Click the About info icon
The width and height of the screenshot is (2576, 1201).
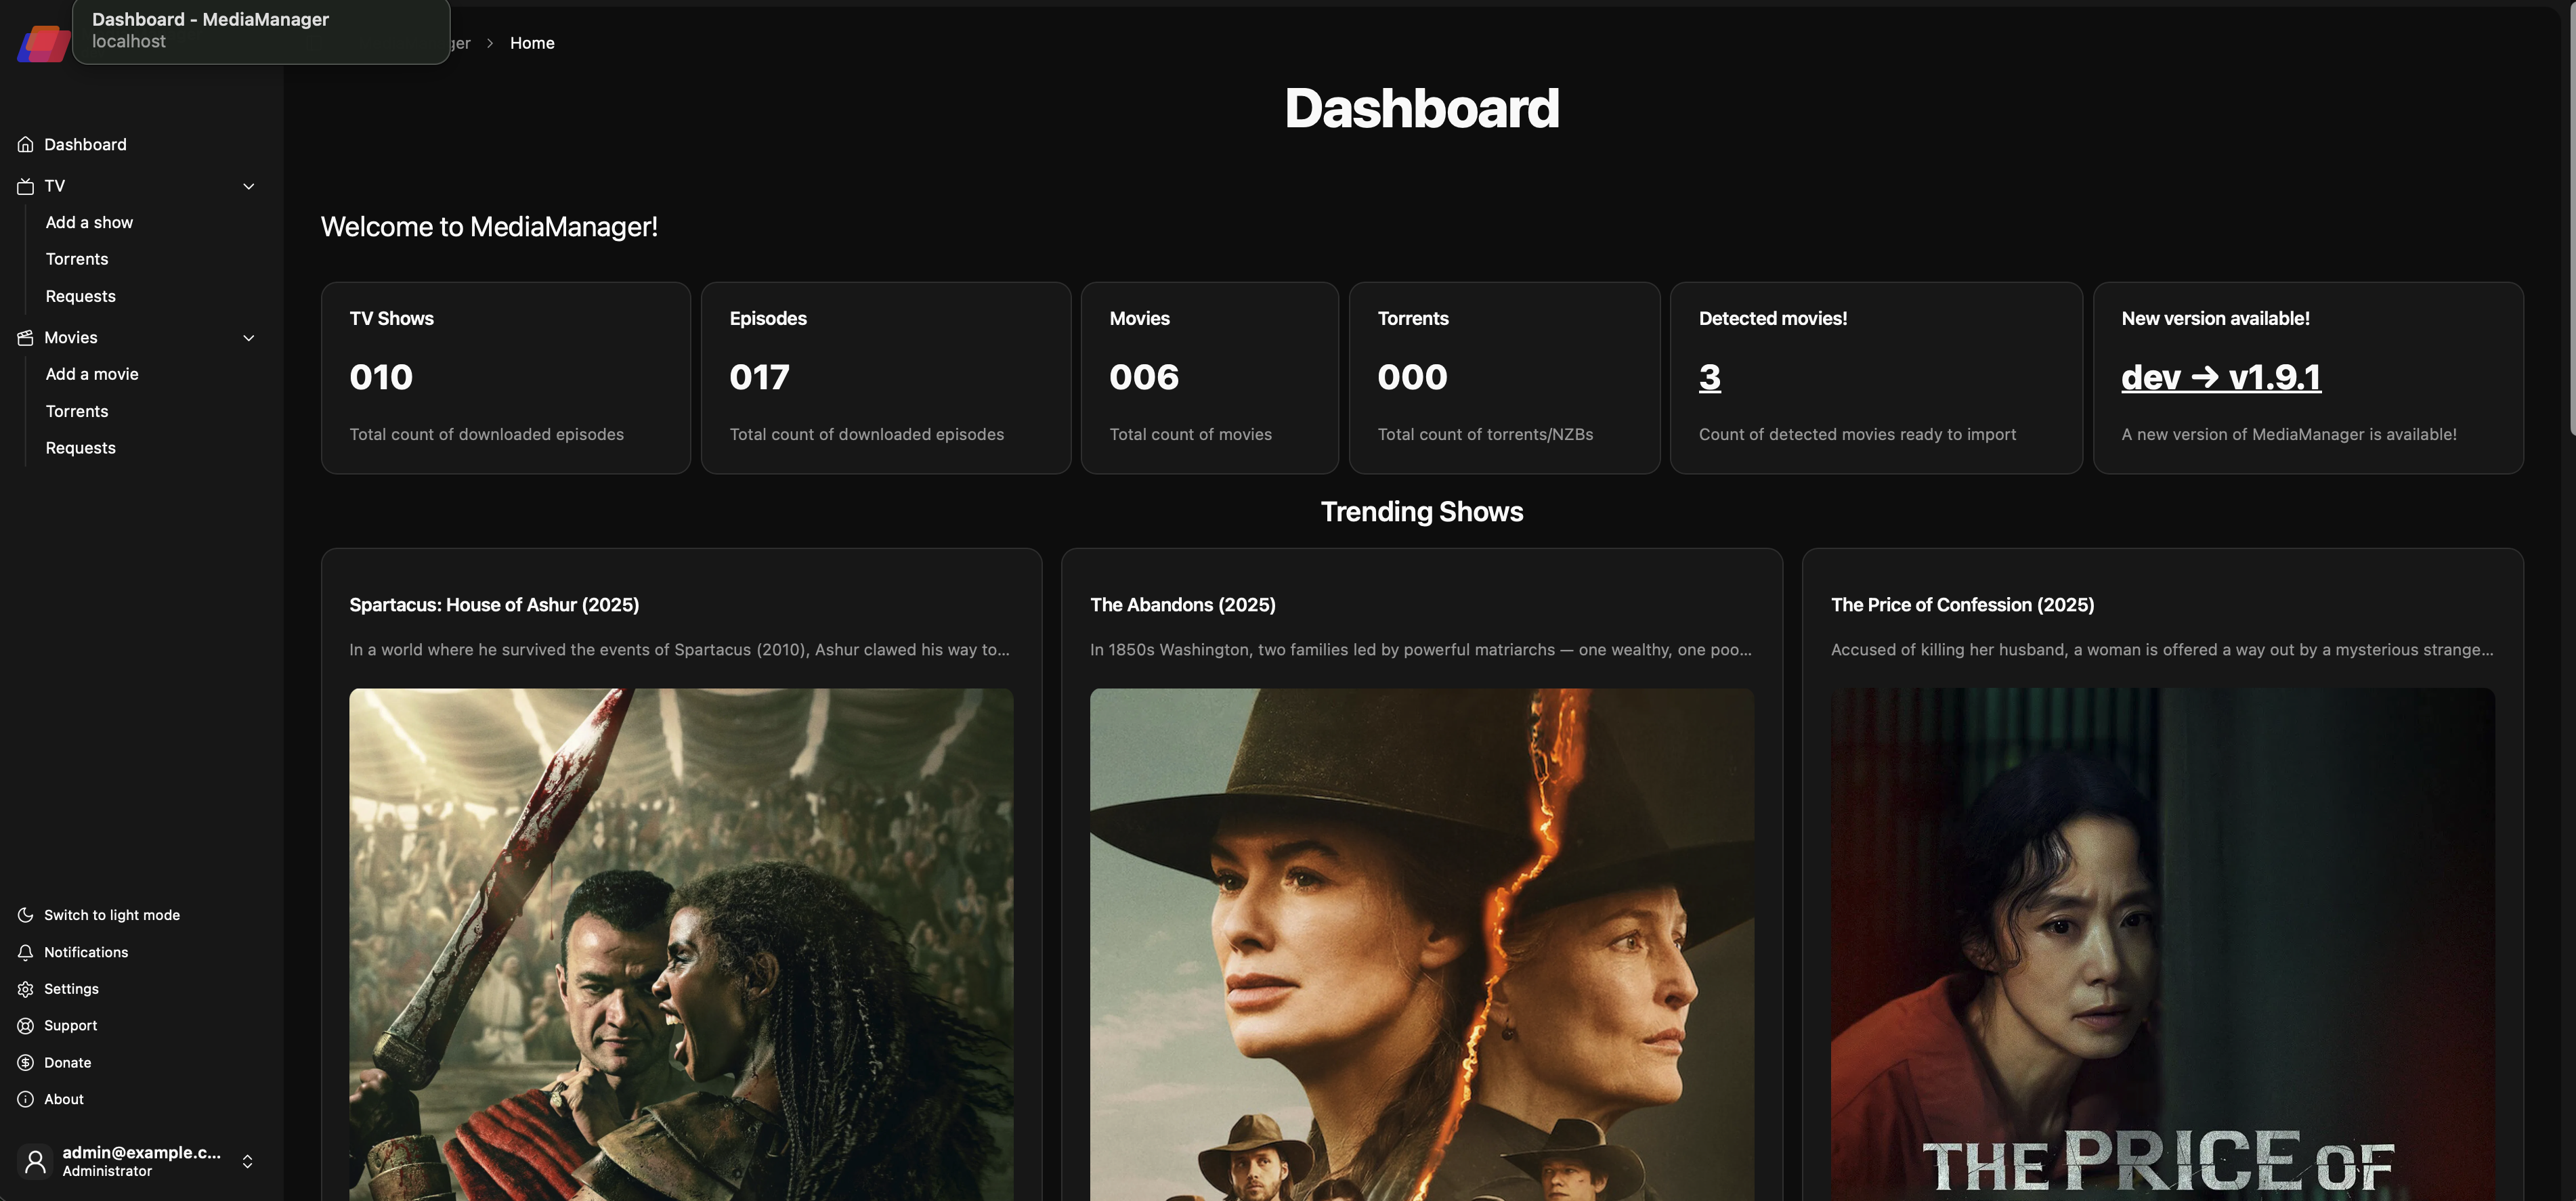(26, 1099)
